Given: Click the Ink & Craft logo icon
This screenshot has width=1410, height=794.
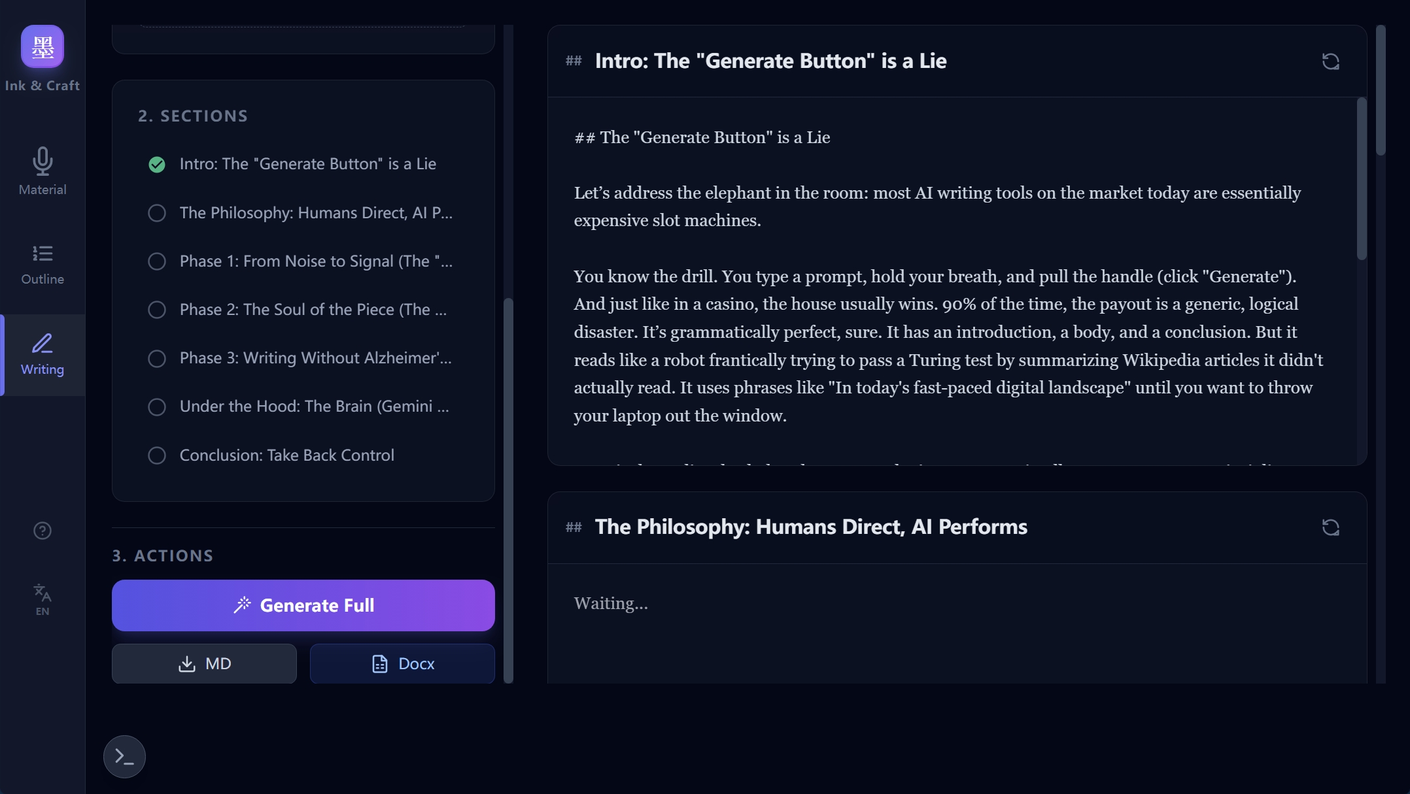Looking at the screenshot, I should click(43, 46).
